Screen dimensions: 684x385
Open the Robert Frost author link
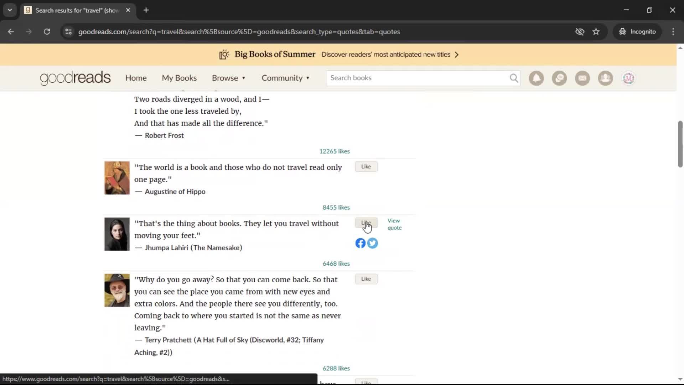pyautogui.click(x=164, y=135)
